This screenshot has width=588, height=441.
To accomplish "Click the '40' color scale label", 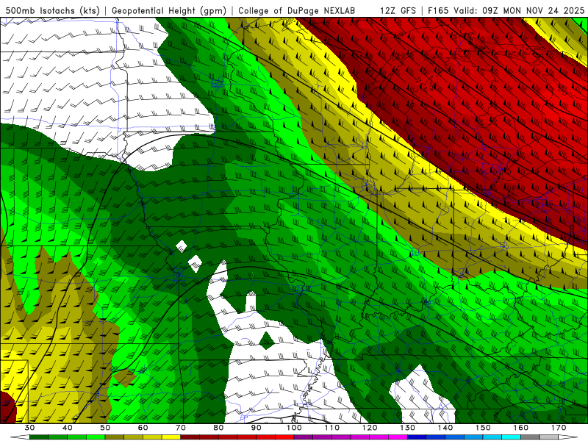I will pyautogui.click(x=68, y=428).
